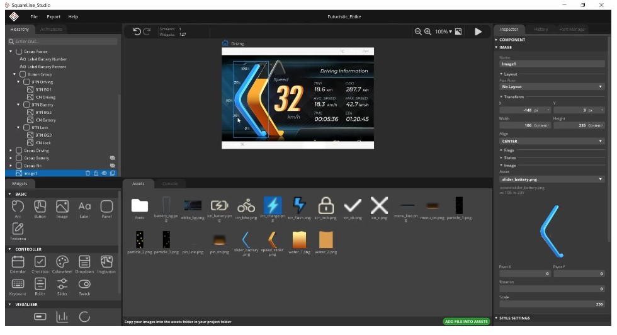Open the slider_battery.png asset dropdown
Screen dimensions: 617x335
coord(552,179)
